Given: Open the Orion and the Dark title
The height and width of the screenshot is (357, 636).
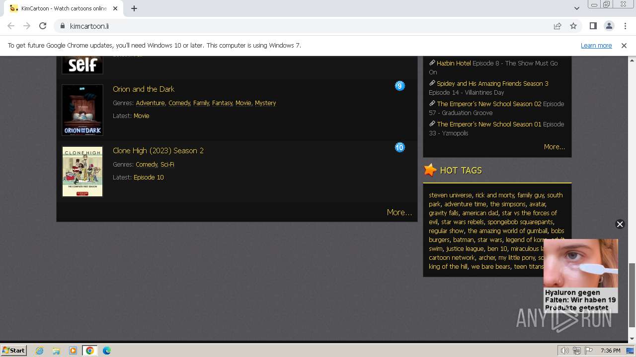Looking at the screenshot, I should [x=144, y=89].
